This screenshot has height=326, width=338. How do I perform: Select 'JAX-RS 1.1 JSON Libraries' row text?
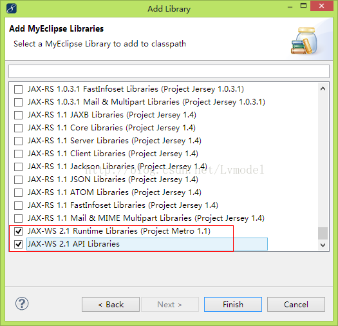[x=113, y=179]
